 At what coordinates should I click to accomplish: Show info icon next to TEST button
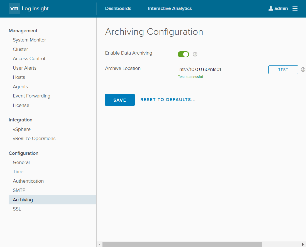[x=303, y=69]
